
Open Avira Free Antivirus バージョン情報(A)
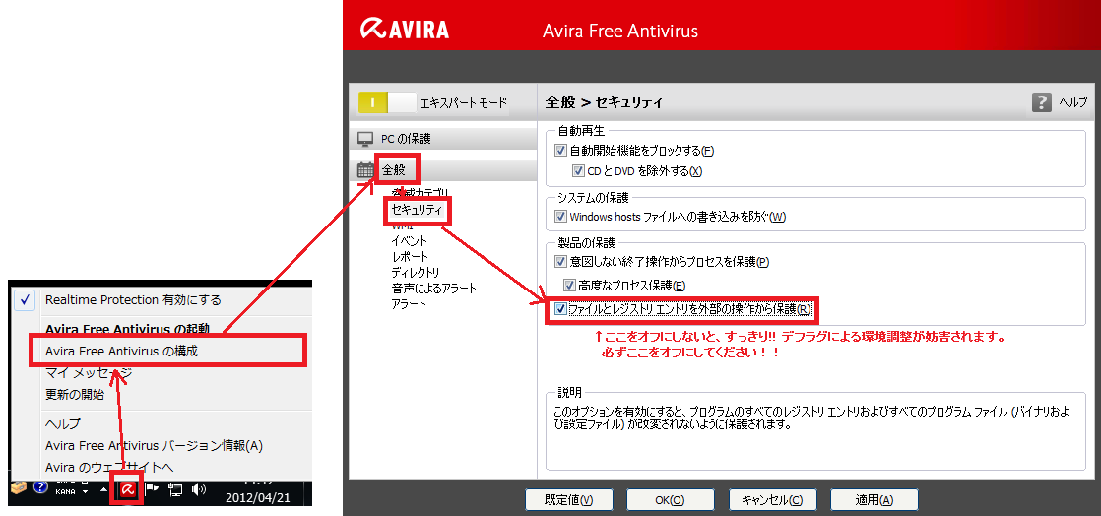(x=154, y=446)
